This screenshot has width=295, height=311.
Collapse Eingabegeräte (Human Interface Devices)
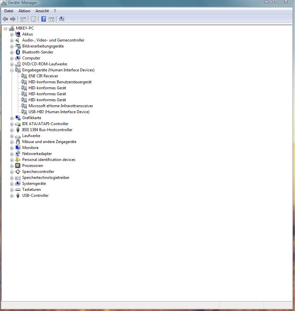[x=12, y=70]
